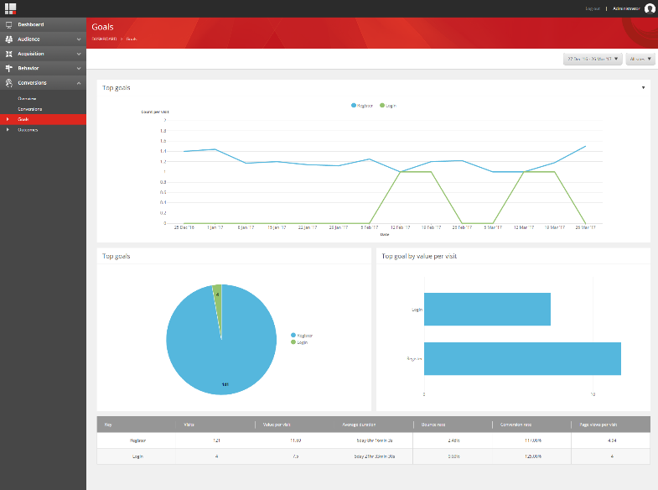Viewport: 658px width, 490px height.
Task: Click the Audience people icon
Action: click(x=9, y=39)
